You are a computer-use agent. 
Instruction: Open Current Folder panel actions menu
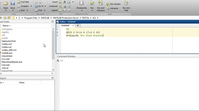point(53,22)
